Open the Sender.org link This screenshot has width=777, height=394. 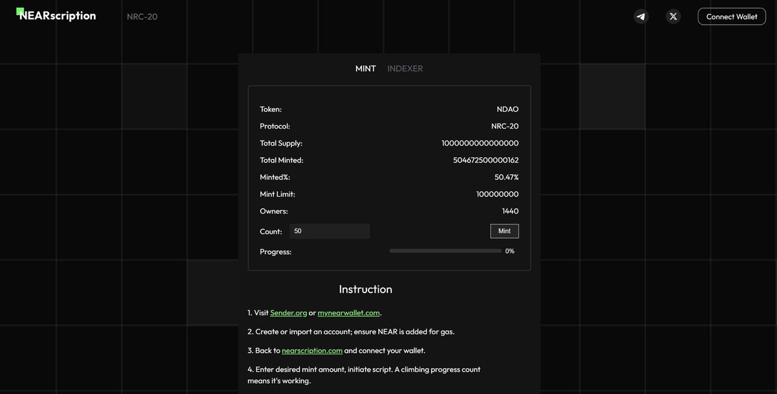pos(288,313)
